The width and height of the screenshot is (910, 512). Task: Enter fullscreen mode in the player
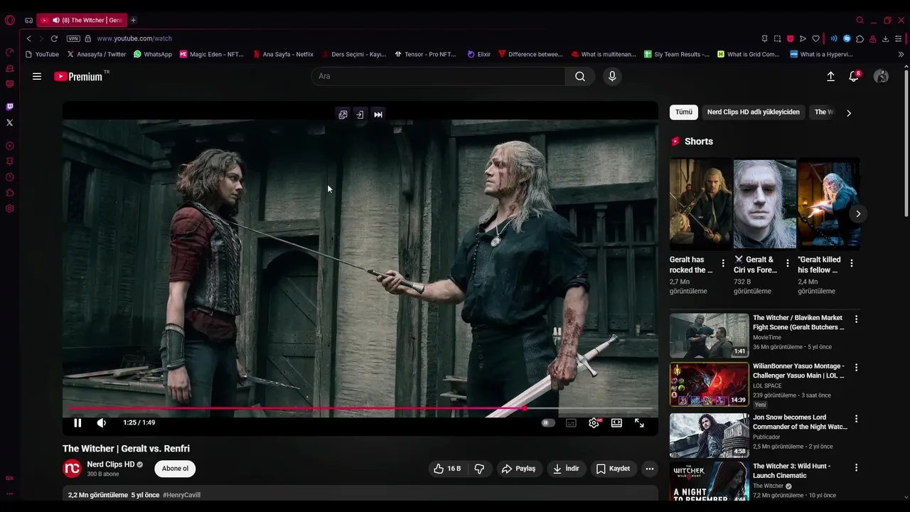tap(639, 422)
